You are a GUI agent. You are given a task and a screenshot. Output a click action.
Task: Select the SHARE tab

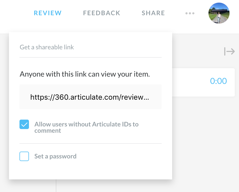[153, 13]
